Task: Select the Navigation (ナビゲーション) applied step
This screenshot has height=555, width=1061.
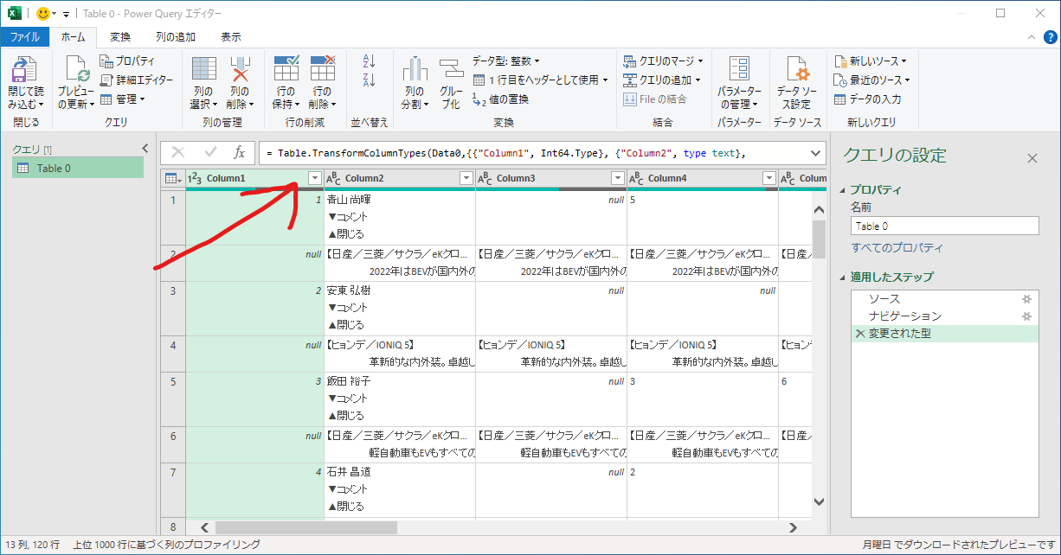Action: tap(904, 316)
